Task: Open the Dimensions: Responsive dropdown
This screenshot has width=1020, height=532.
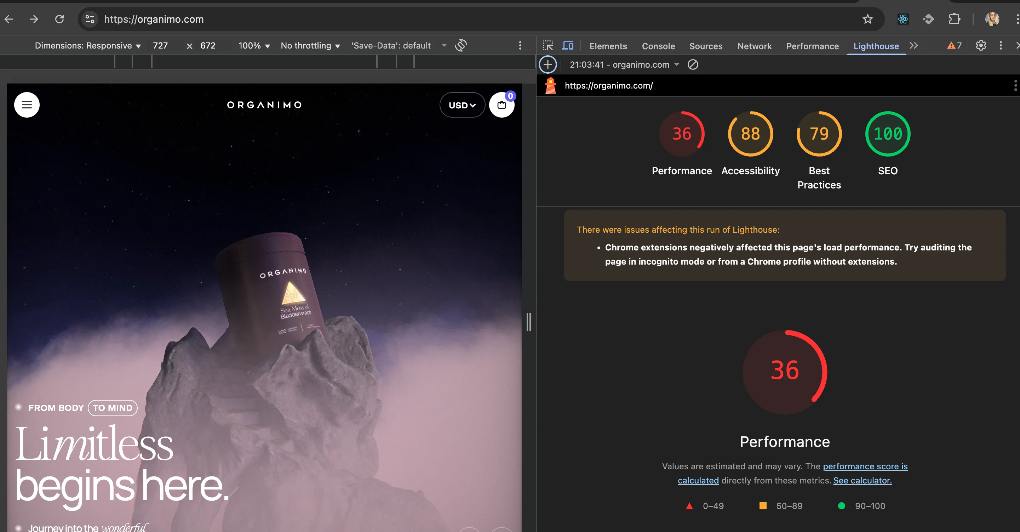Action: coord(87,46)
